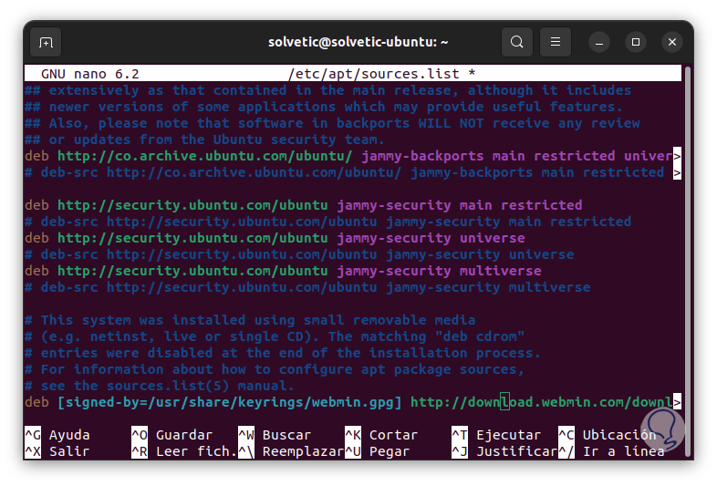The height and width of the screenshot is (486, 717).
Task: Click the ^X Salir shortcut
Action: click(x=57, y=451)
